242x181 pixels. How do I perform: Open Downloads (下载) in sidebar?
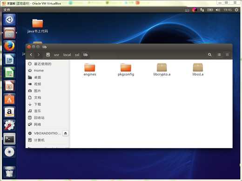(47, 104)
